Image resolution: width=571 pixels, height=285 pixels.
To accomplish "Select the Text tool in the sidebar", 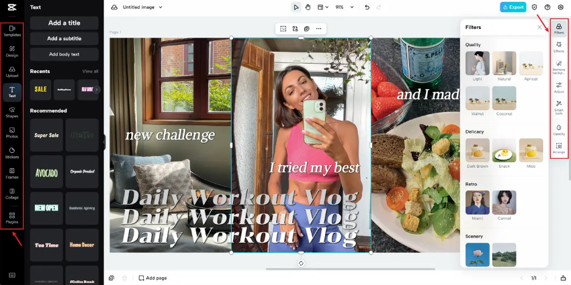I will click(x=12, y=93).
